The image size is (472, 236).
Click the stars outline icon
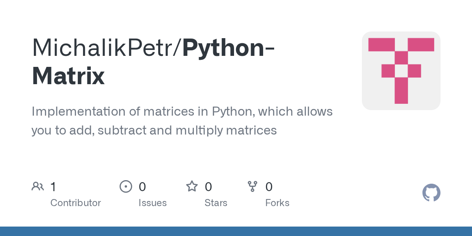tap(192, 186)
